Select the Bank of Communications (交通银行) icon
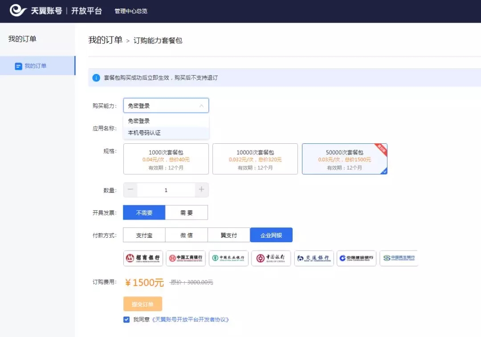This screenshot has height=337, width=481. (313, 258)
